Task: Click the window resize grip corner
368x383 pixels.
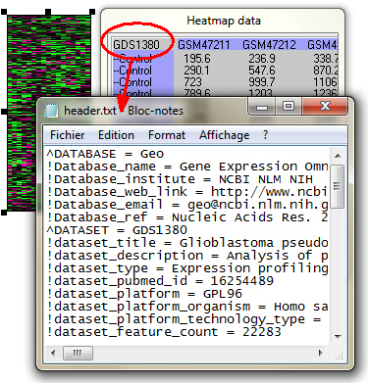Action: (x=339, y=355)
